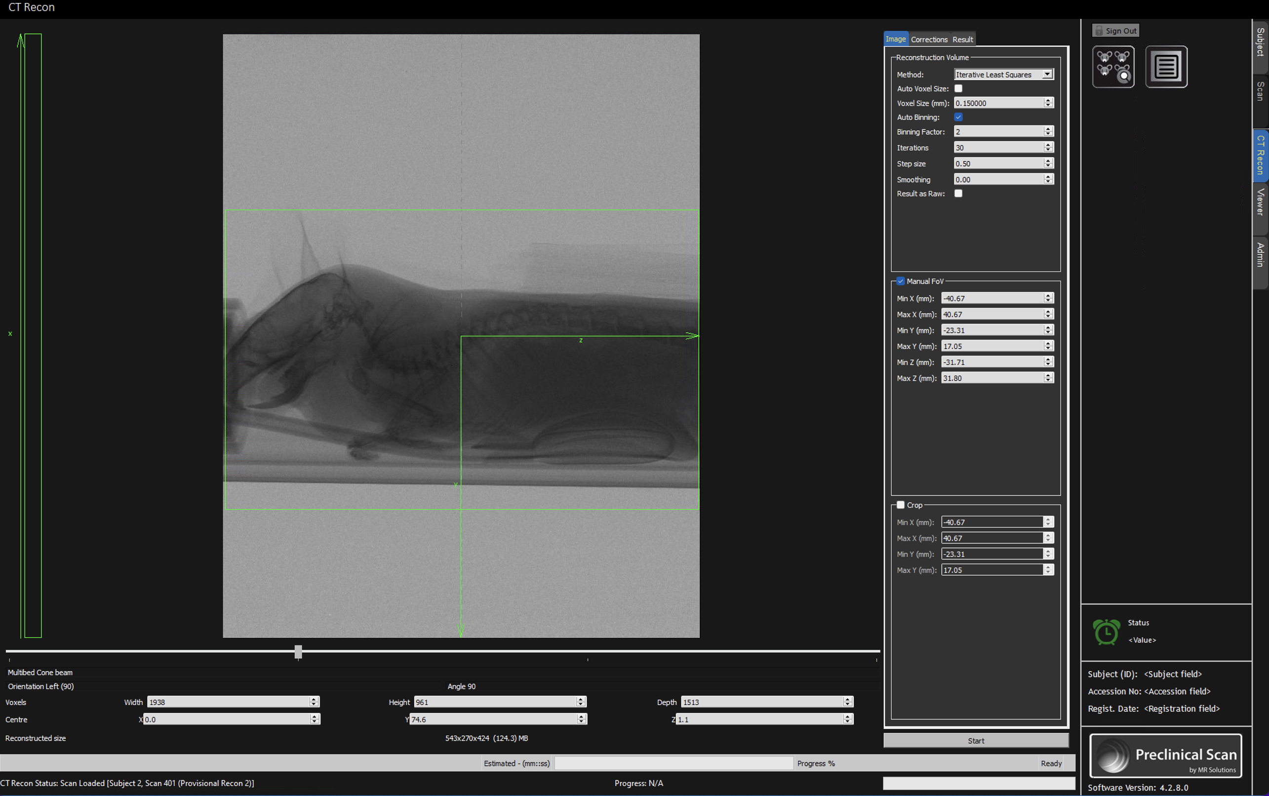Uncheck the Auto Binning checkbox
The image size is (1269, 796).
click(958, 117)
